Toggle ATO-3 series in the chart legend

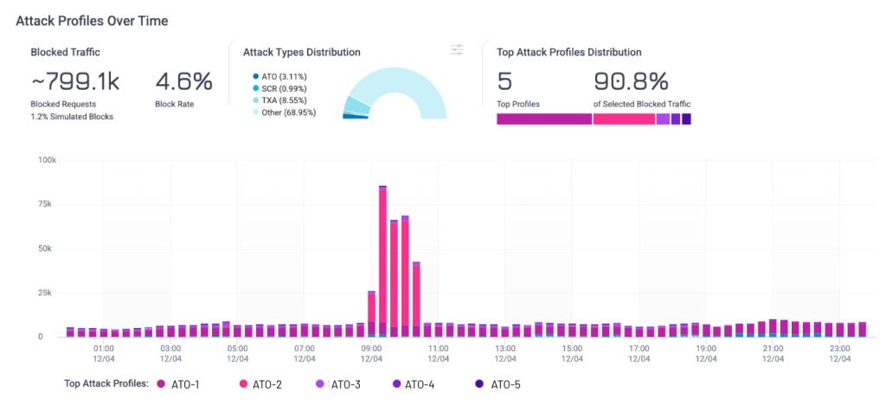343,383
